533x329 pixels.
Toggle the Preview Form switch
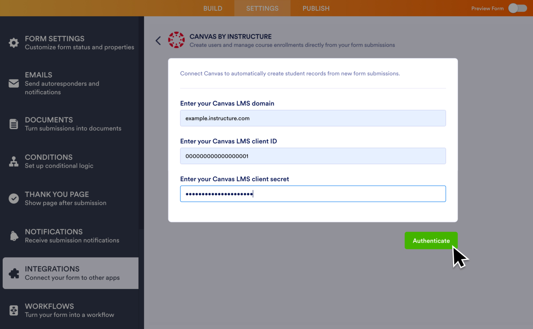[x=517, y=8]
